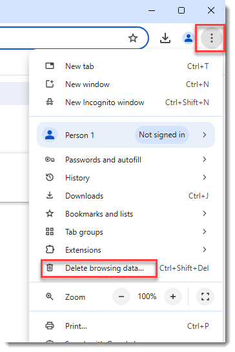Viewport: 235px width, 352px height.
Task: Select the New window menu entry
Action: [x=126, y=84]
